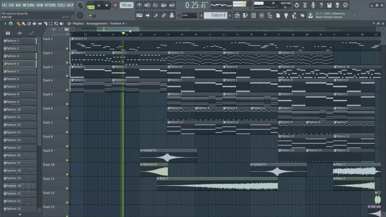Viewport: 386px width, 217px height.
Task: Click plus at bottom of pattern list
Action: 20,214
